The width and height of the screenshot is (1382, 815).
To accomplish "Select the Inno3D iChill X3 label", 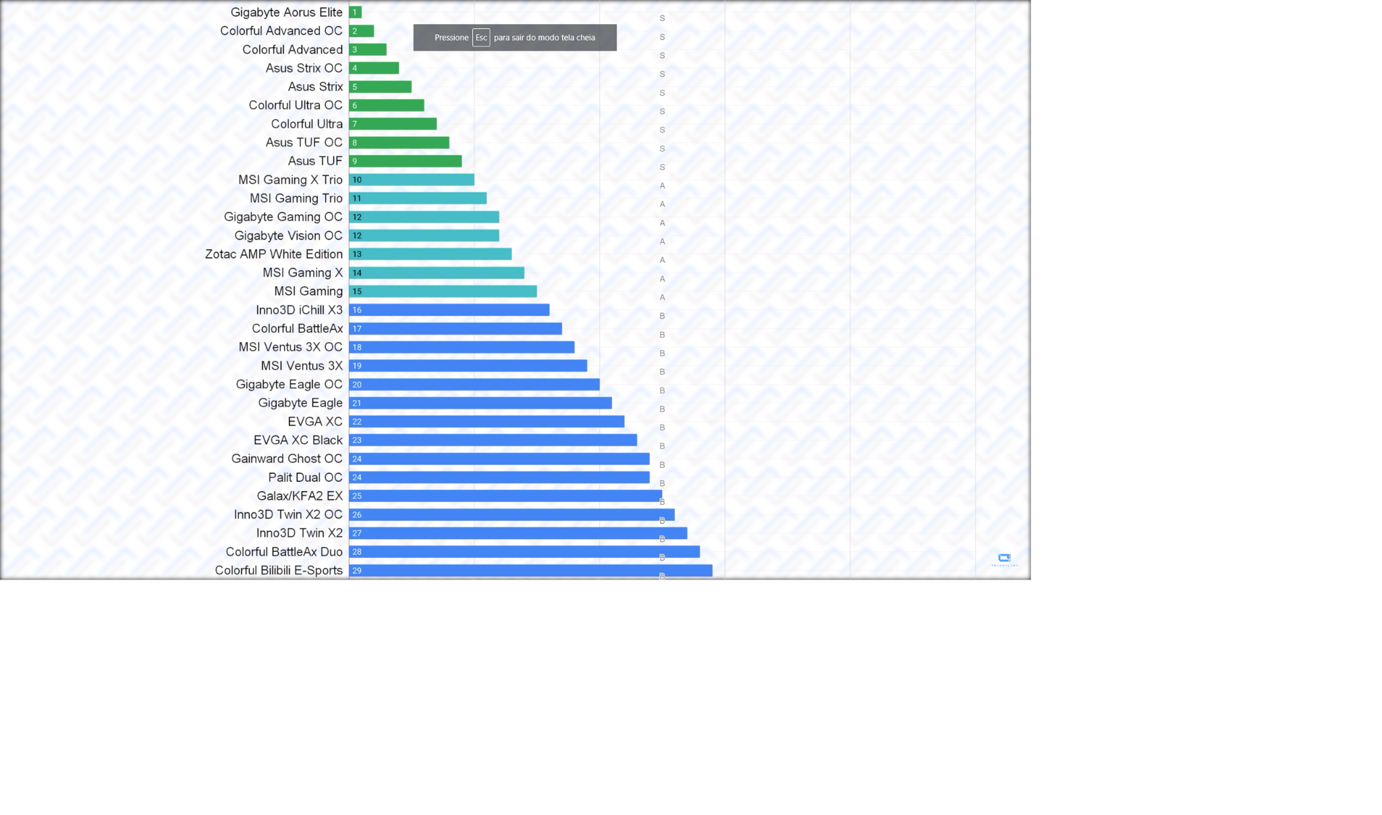I will click(300, 310).
